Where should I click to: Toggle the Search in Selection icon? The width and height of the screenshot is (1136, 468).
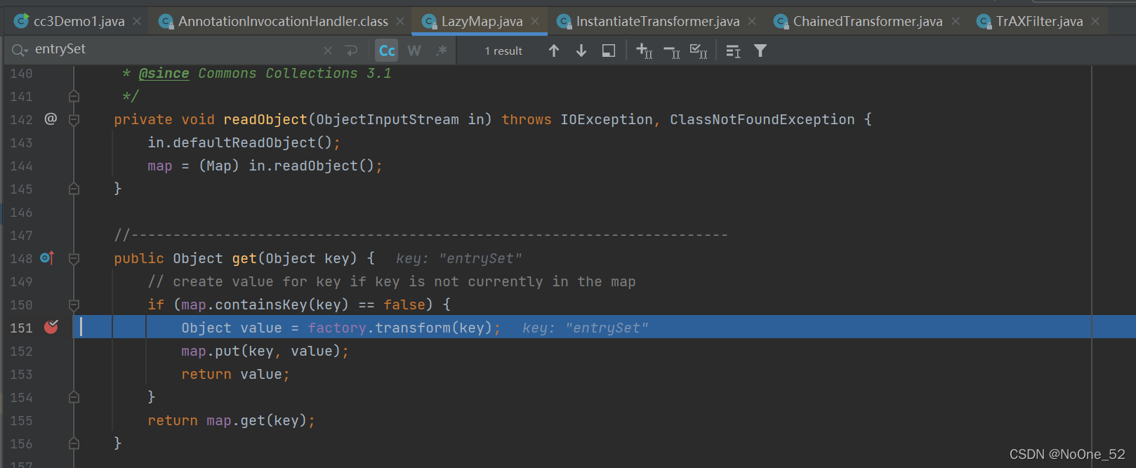point(609,51)
